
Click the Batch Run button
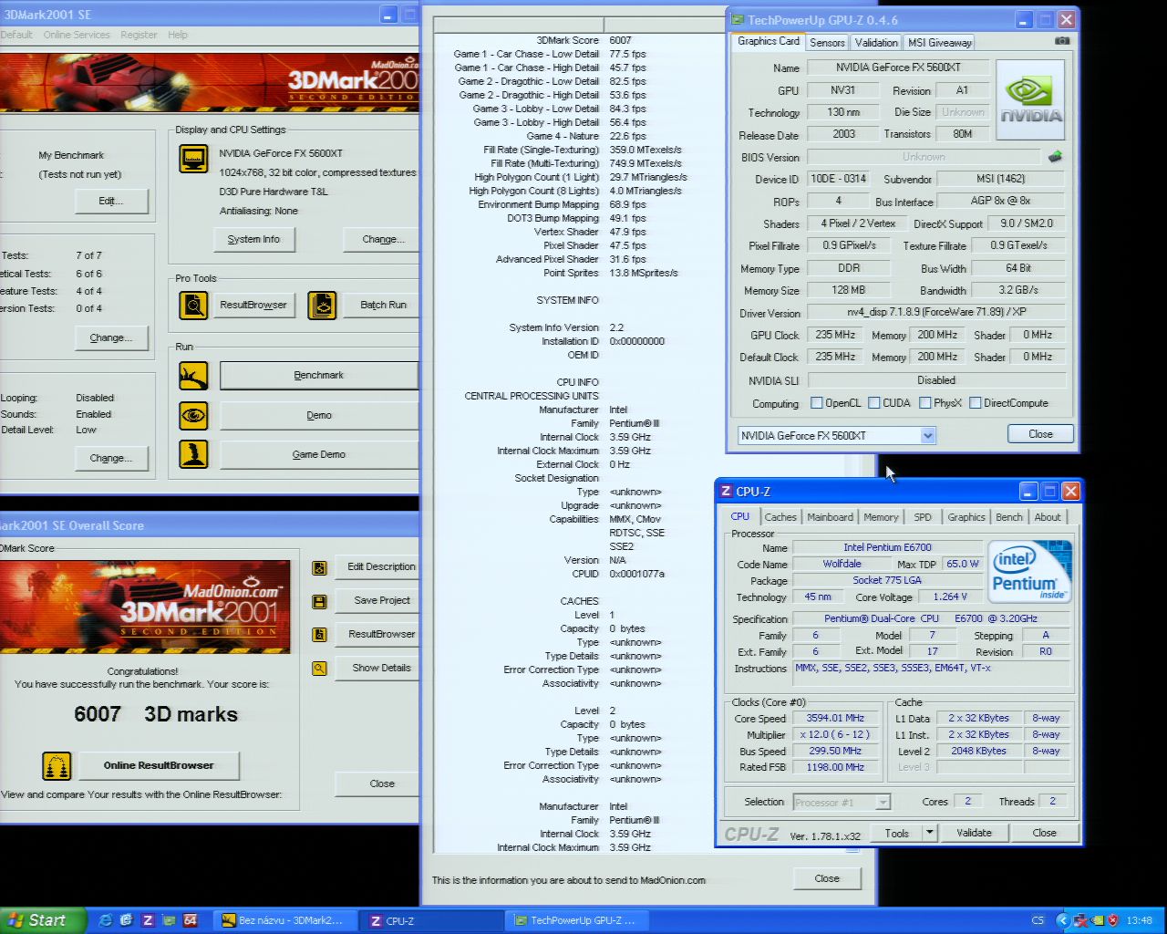click(383, 306)
